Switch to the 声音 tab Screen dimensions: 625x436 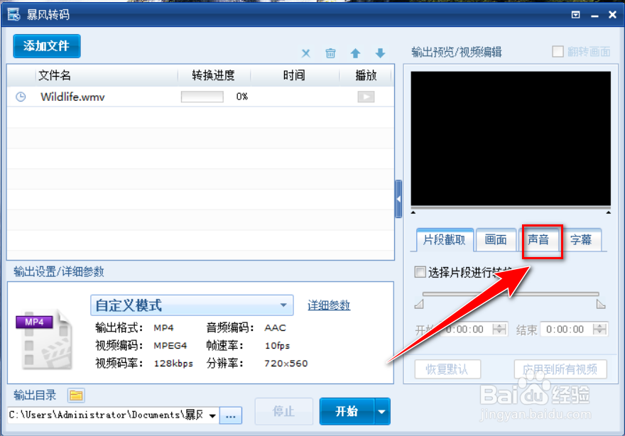(x=538, y=240)
